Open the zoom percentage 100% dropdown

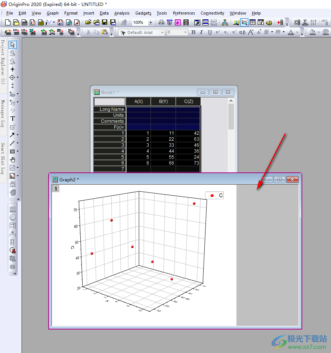(151, 23)
